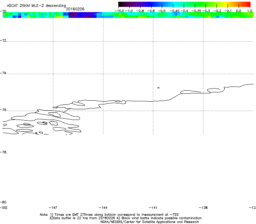Click the 0.0 color scale label
Viewport: 256px width, 224px height.
[239, 11]
